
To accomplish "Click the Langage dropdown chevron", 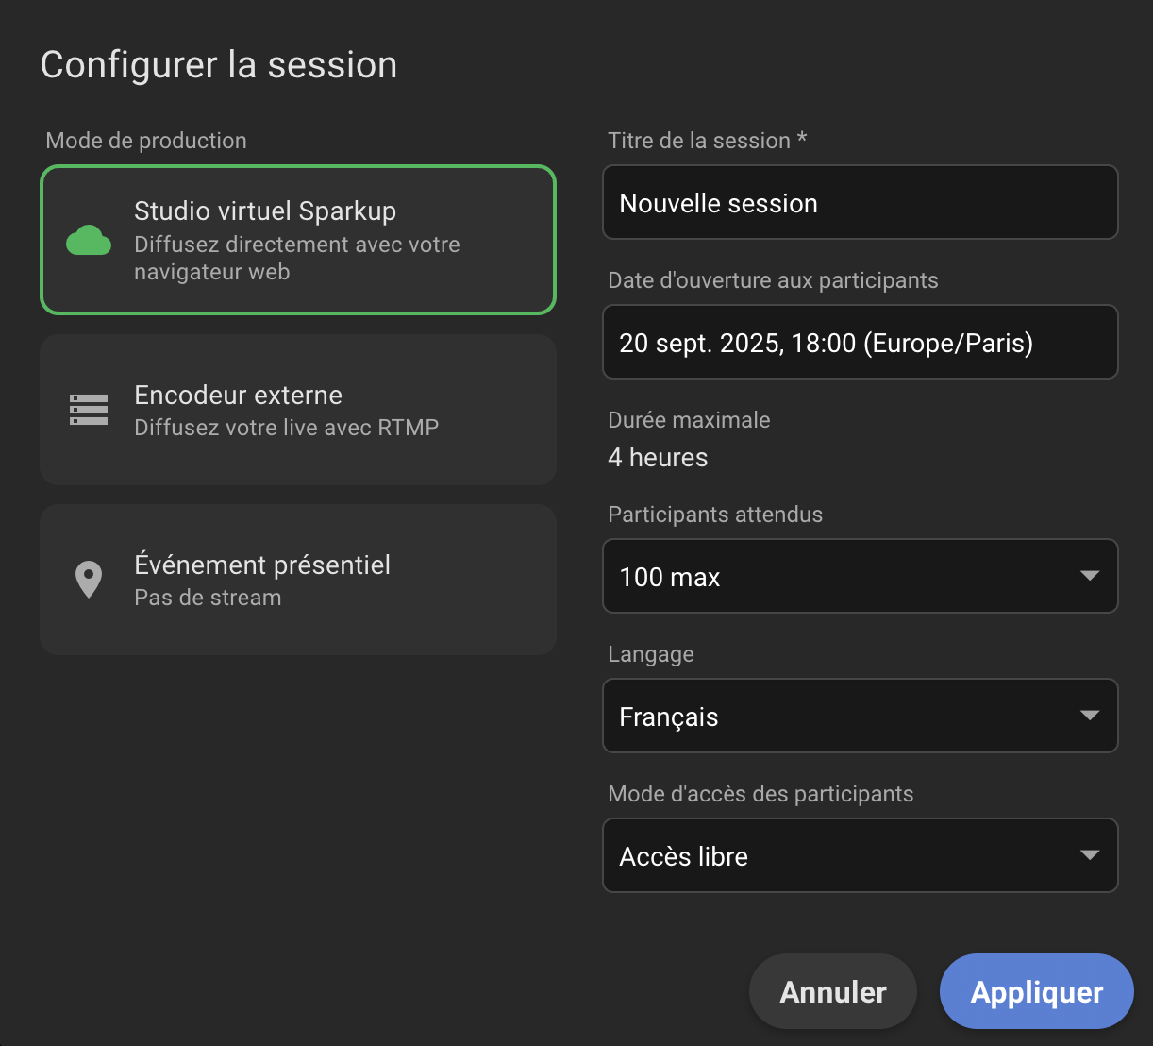I will (x=1090, y=716).
